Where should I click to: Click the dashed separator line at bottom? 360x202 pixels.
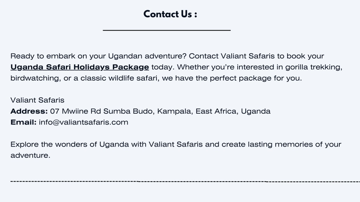(185, 182)
